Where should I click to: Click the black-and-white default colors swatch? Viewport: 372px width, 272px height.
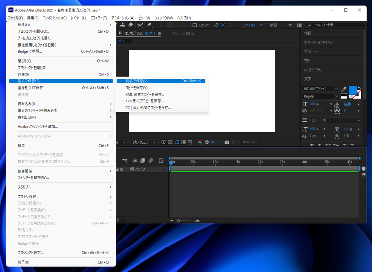pos(344,96)
